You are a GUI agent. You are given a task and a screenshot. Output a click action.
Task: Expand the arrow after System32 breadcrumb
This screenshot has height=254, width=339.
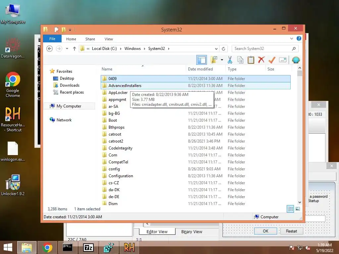click(x=169, y=49)
